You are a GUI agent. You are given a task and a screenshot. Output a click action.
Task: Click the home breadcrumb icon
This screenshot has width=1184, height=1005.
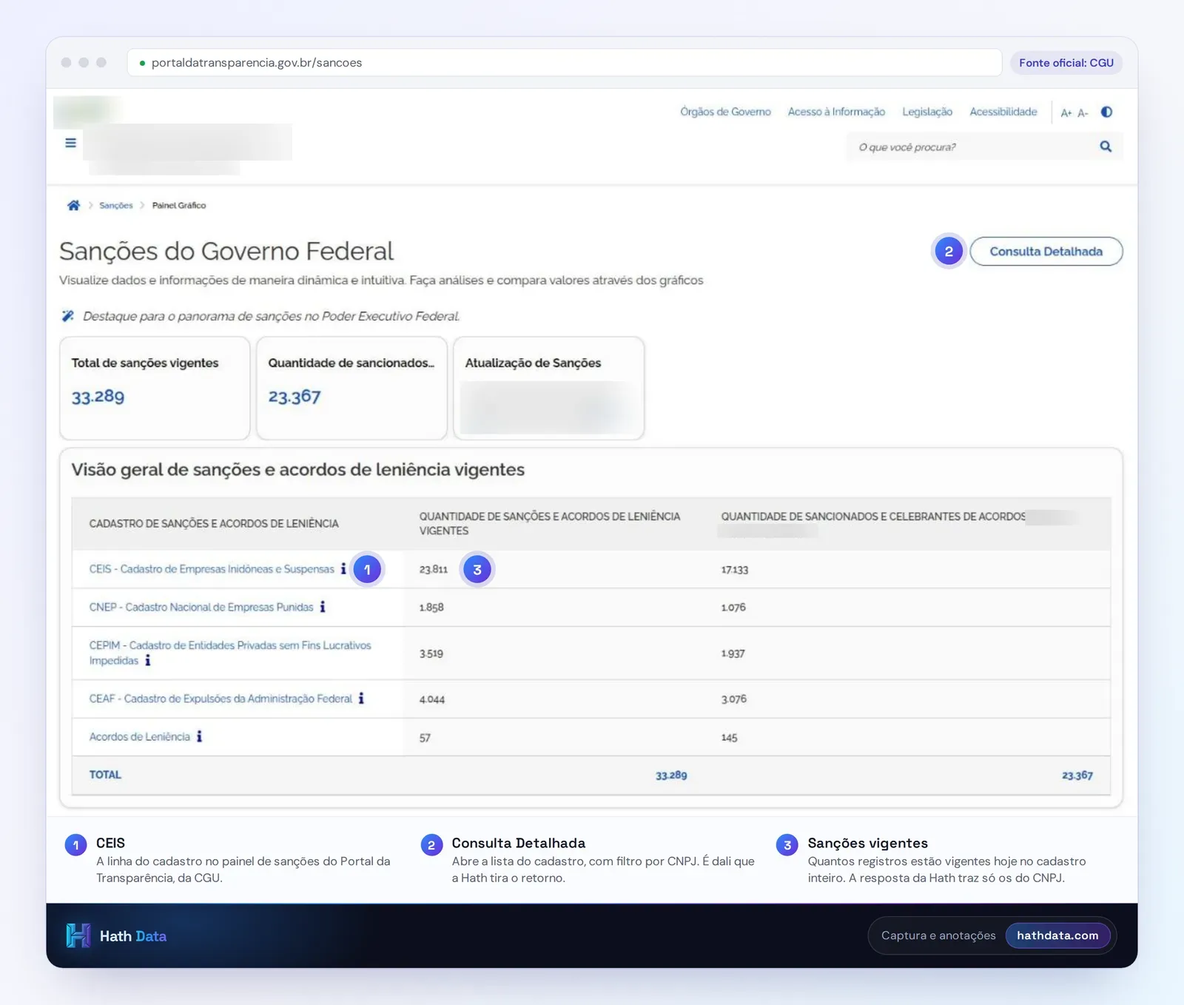click(x=73, y=205)
